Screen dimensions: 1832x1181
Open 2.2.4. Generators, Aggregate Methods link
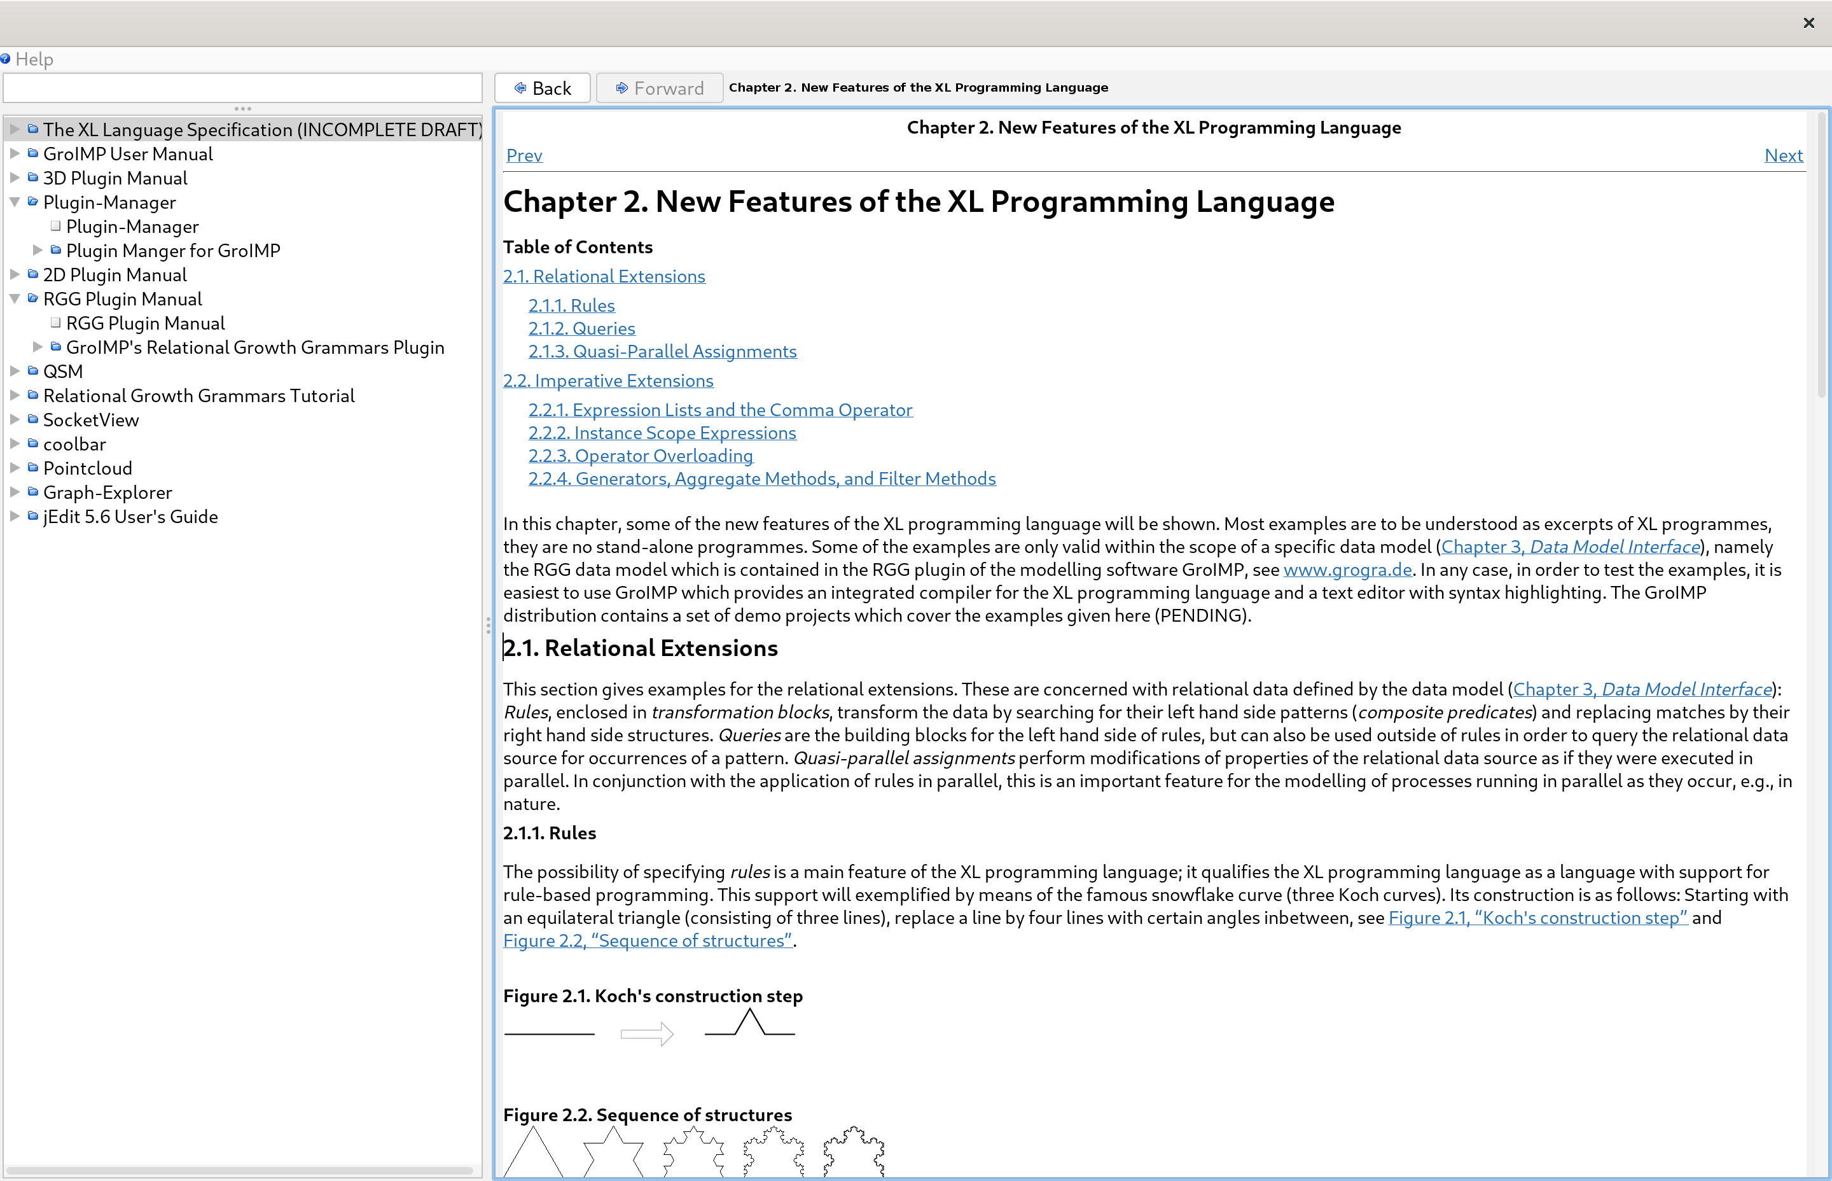click(762, 479)
